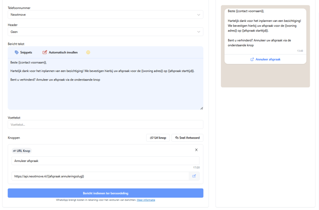Open the Meer informatie link
Image resolution: width=319 pixels, height=210 pixels.
tap(146, 200)
